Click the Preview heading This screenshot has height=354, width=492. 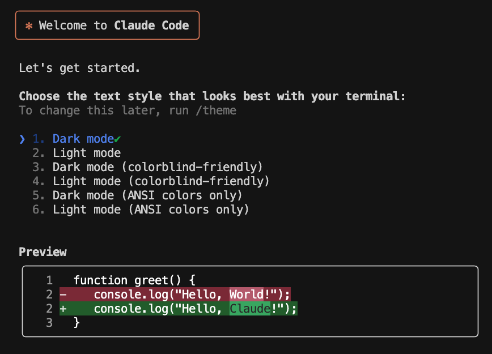tap(43, 252)
